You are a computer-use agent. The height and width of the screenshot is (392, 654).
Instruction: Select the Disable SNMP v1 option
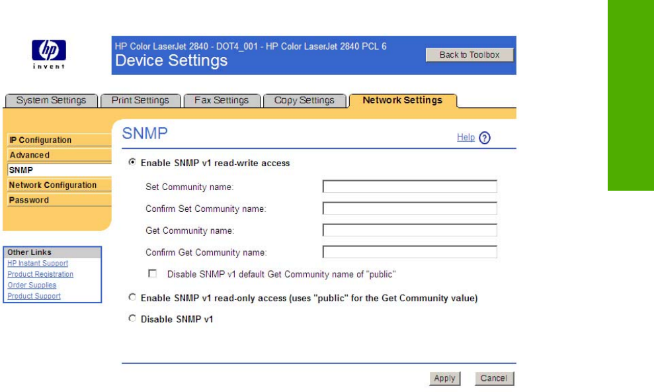tap(132, 318)
